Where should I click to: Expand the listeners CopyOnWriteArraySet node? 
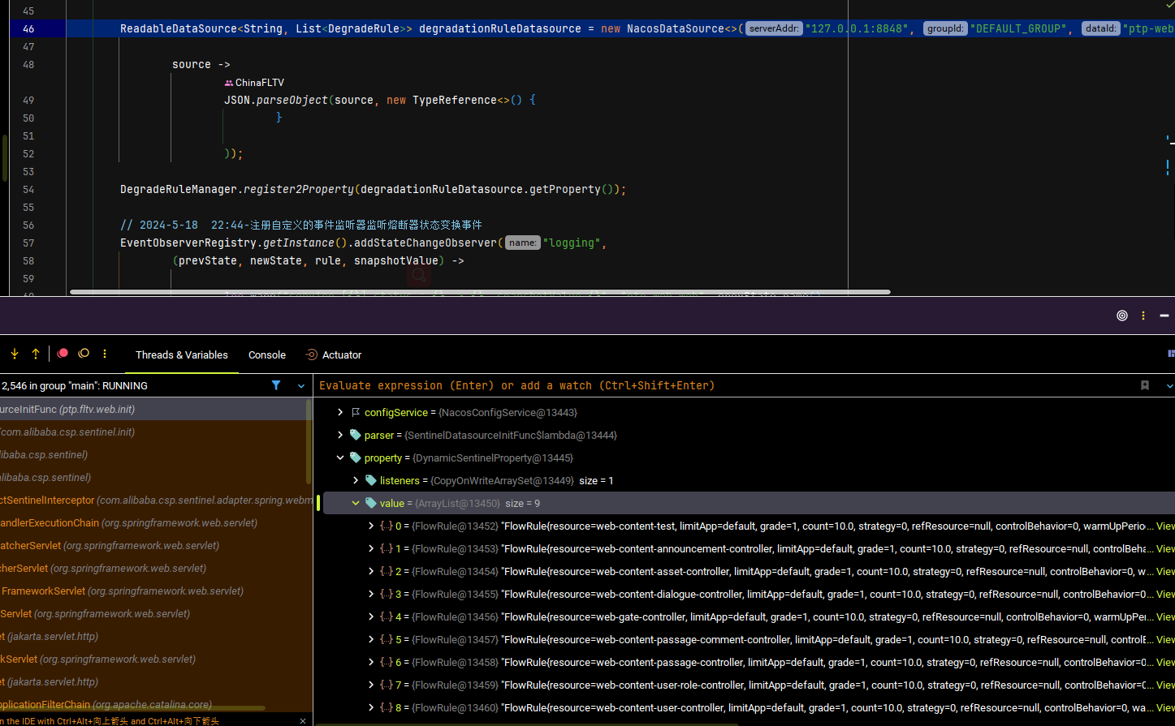[356, 481]
